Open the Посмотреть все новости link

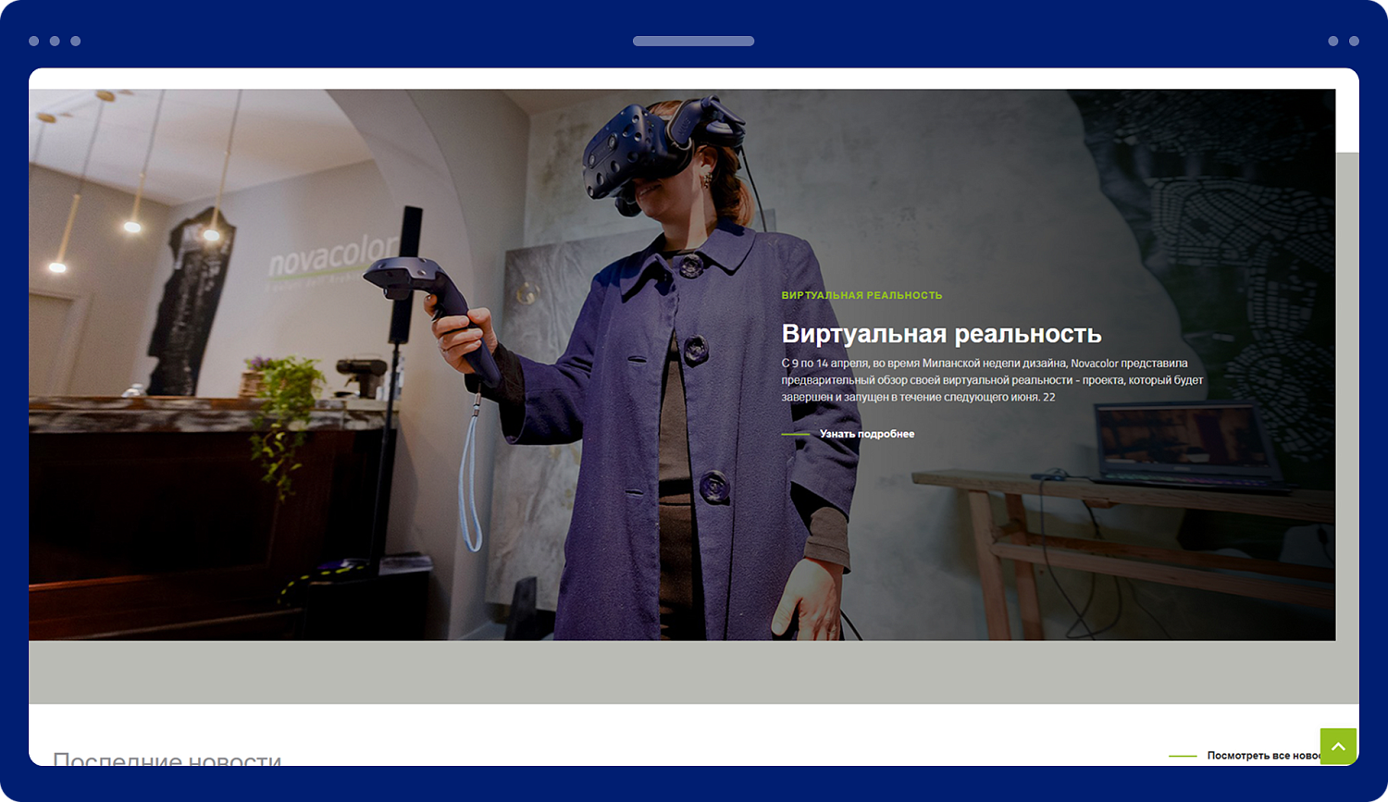pos(1264,756)
